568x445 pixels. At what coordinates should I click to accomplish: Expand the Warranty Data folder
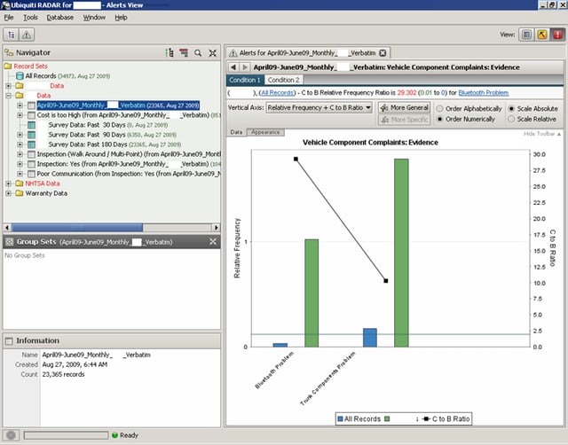tap(8, 193)
